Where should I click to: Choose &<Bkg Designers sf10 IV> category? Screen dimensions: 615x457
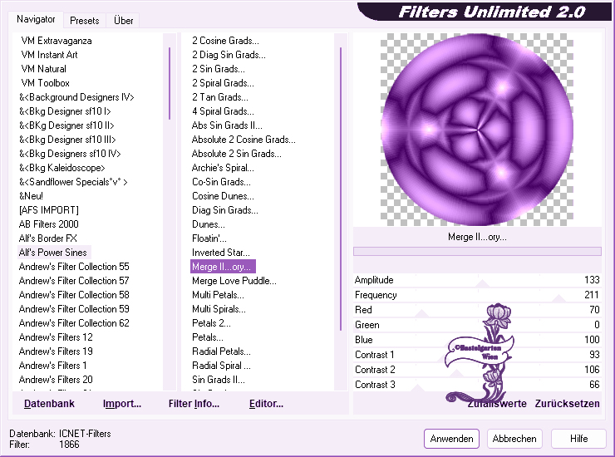[x=70, y=154]
